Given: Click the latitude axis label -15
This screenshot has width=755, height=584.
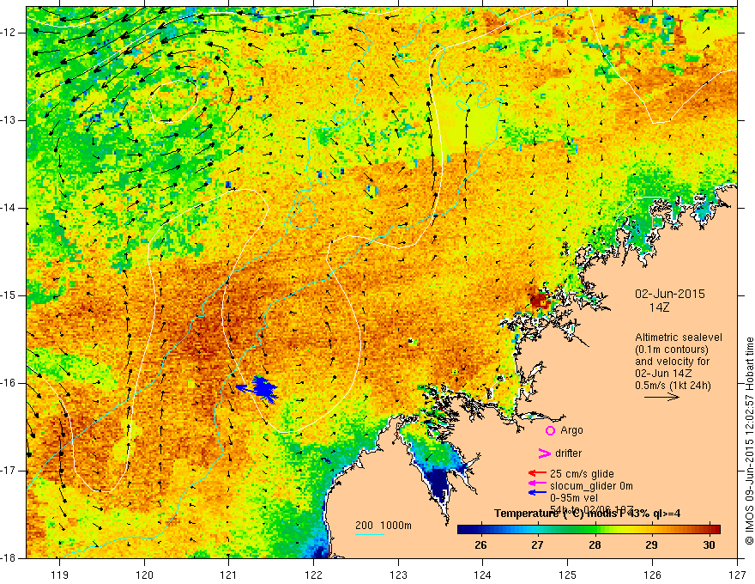Looking at the screenshot, I should tap(9, 295).
